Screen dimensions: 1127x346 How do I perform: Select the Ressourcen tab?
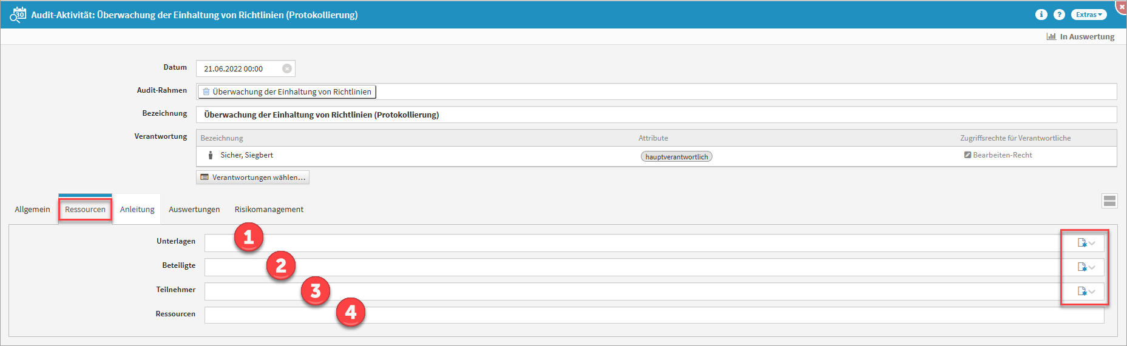85,210
